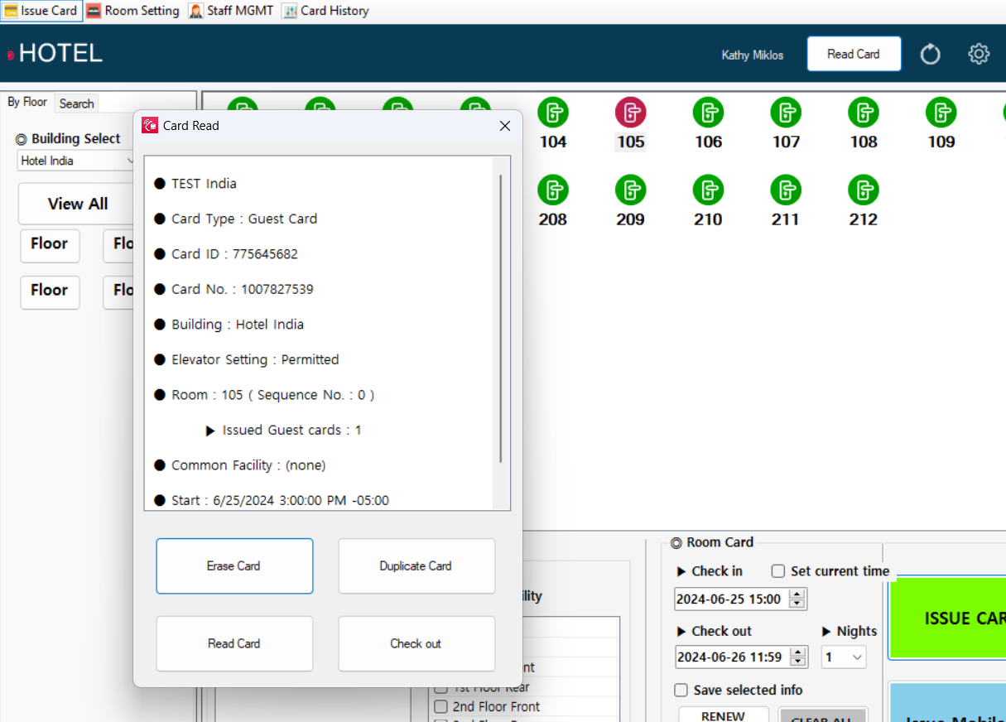Click 'Issued Guest cards : 1' line
Image resolution: width=1006 pixels, height=722 pixels.
[x=291, y=430]
